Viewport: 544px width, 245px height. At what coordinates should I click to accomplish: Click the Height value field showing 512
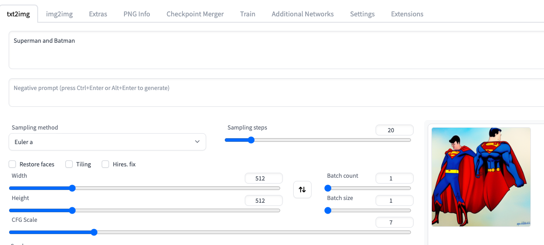pos(264,200)
